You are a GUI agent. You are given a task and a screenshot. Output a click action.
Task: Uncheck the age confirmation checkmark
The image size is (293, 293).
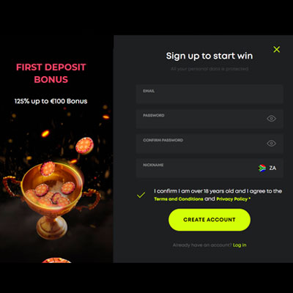pos(141,195)
